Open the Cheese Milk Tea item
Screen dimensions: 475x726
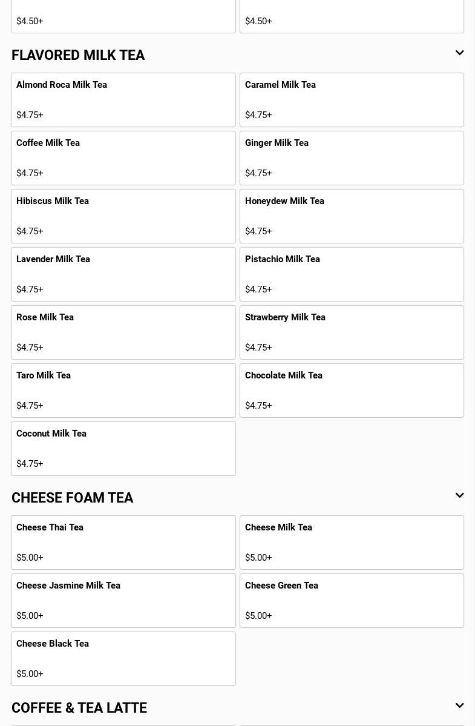point(352,543)
